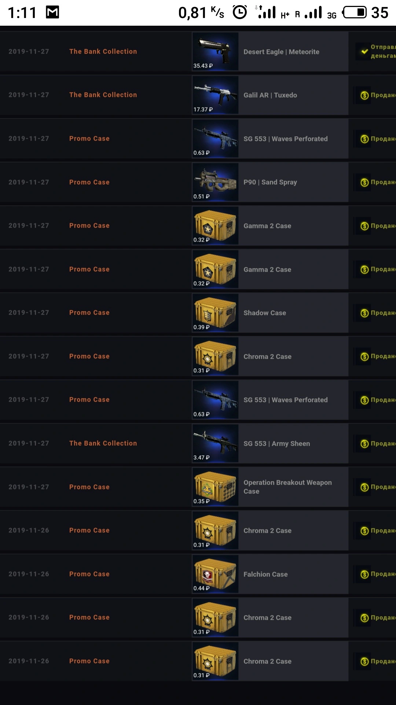The height and width of the screenshot is (705, 396).
Task: Tap the alarm clock icon in status bar
Action: coord(240,12)
